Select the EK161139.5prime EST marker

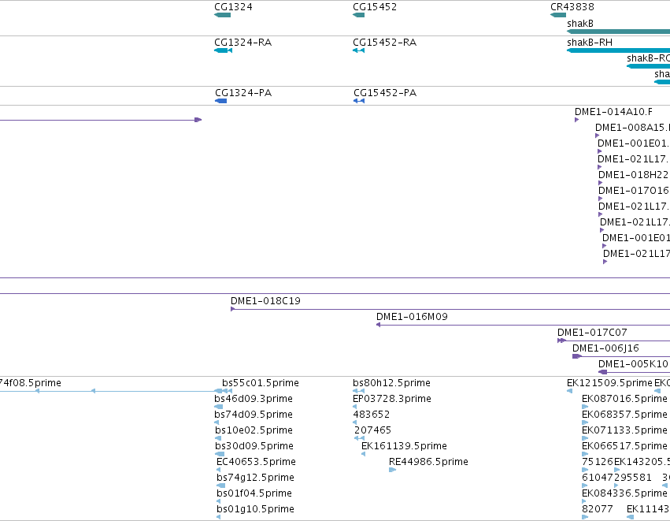coord(363,454)
